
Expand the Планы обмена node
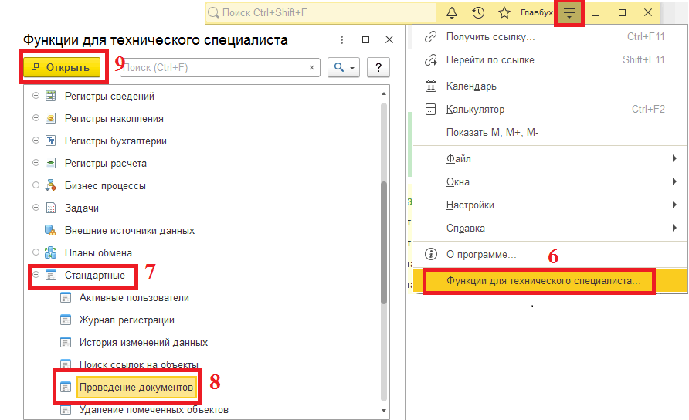click(x=35, y=252)
